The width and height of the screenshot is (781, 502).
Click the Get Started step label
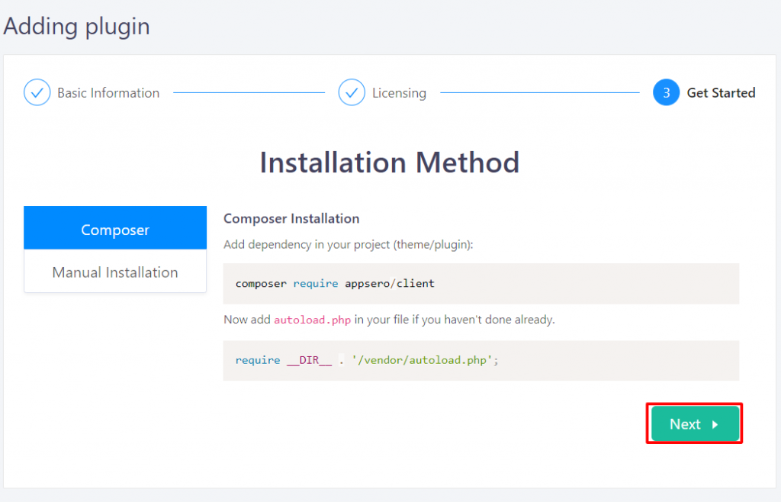(721, 93)
